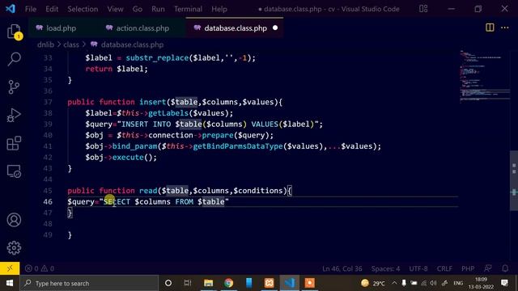518x291 pixels.
Task: Click line number 45 in gutter
Action: [x=48, y=191]
